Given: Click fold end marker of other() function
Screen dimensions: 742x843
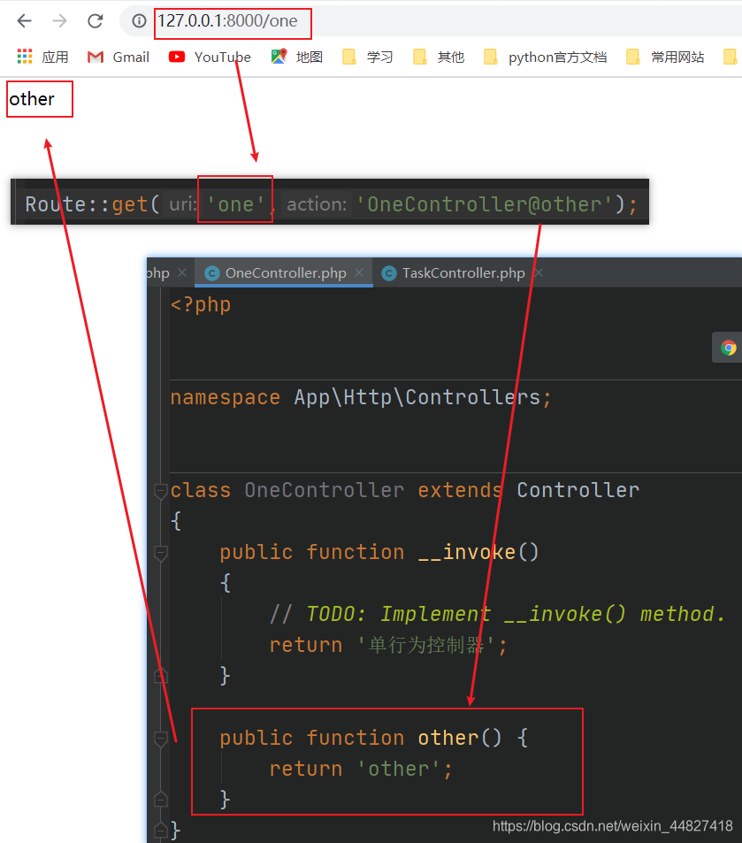Looking at the screenshot, I should click(x=160, y=800).
